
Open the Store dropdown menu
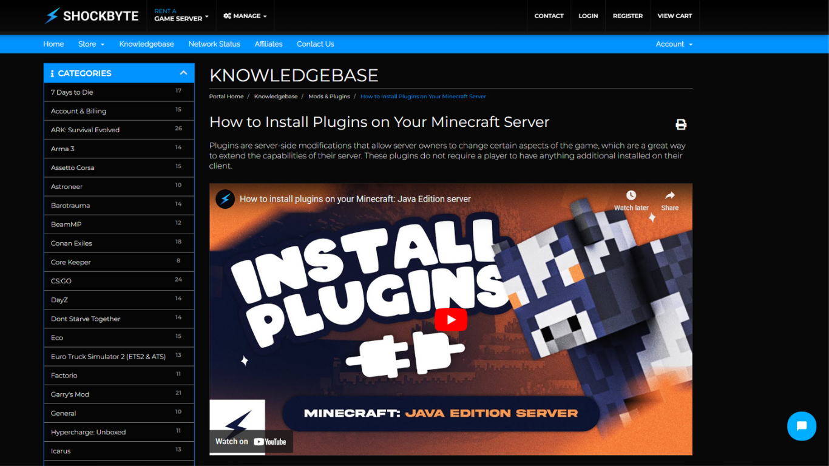click(91, 44)
